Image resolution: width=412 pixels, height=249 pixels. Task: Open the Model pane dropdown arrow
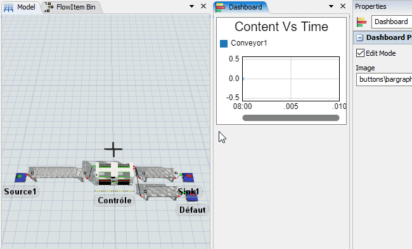[192, 6]
